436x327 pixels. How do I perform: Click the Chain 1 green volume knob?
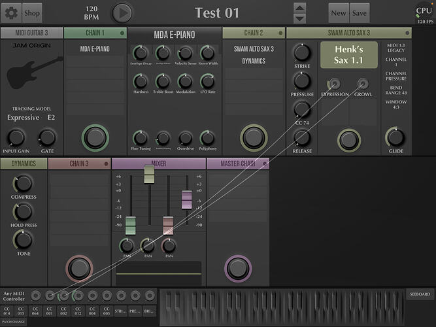click(x=95, y=138)
